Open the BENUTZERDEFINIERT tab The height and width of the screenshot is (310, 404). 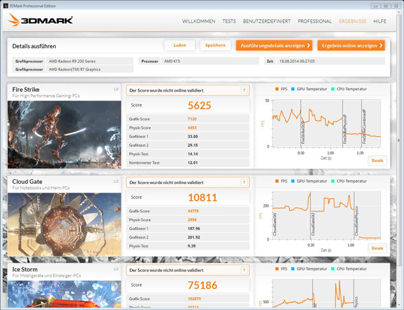pos(267,22)
